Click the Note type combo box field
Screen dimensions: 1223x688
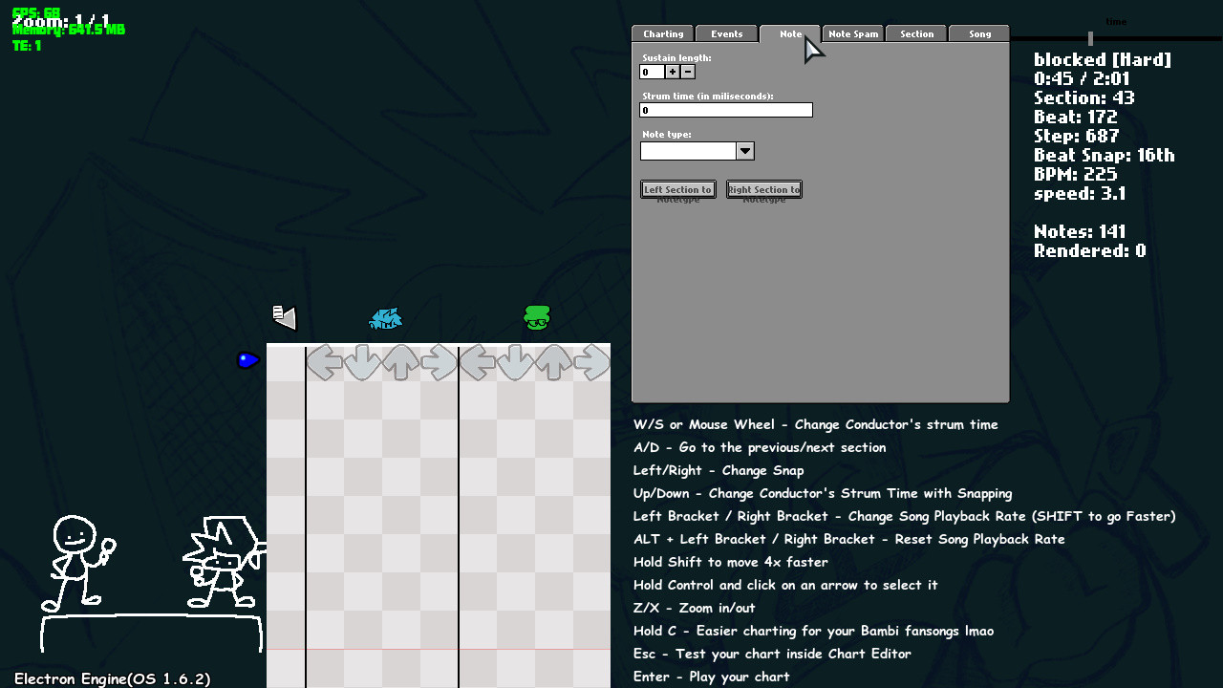[x=689, y=151]
